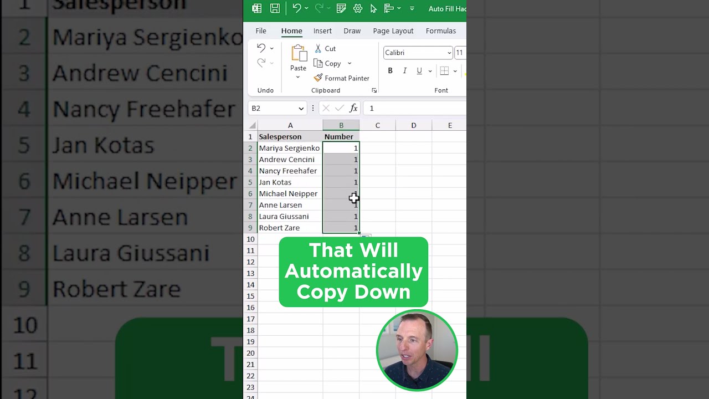709x399 pixels.
Task: Switch to the Page Layout tab
Action: [x=393, y=31]
